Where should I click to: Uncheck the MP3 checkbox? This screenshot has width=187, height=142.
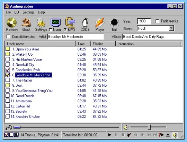[65, 30]
